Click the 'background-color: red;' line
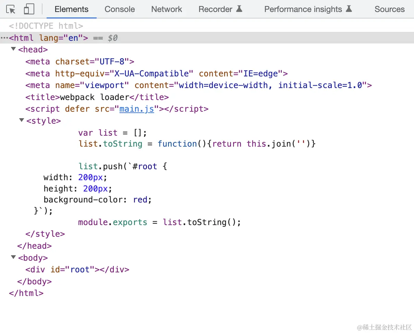Screen dimensions: 414x333 pos(98,200)
